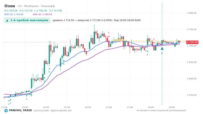
Task: Click the 2 750.00 price axis label
Action: (192, 29)
